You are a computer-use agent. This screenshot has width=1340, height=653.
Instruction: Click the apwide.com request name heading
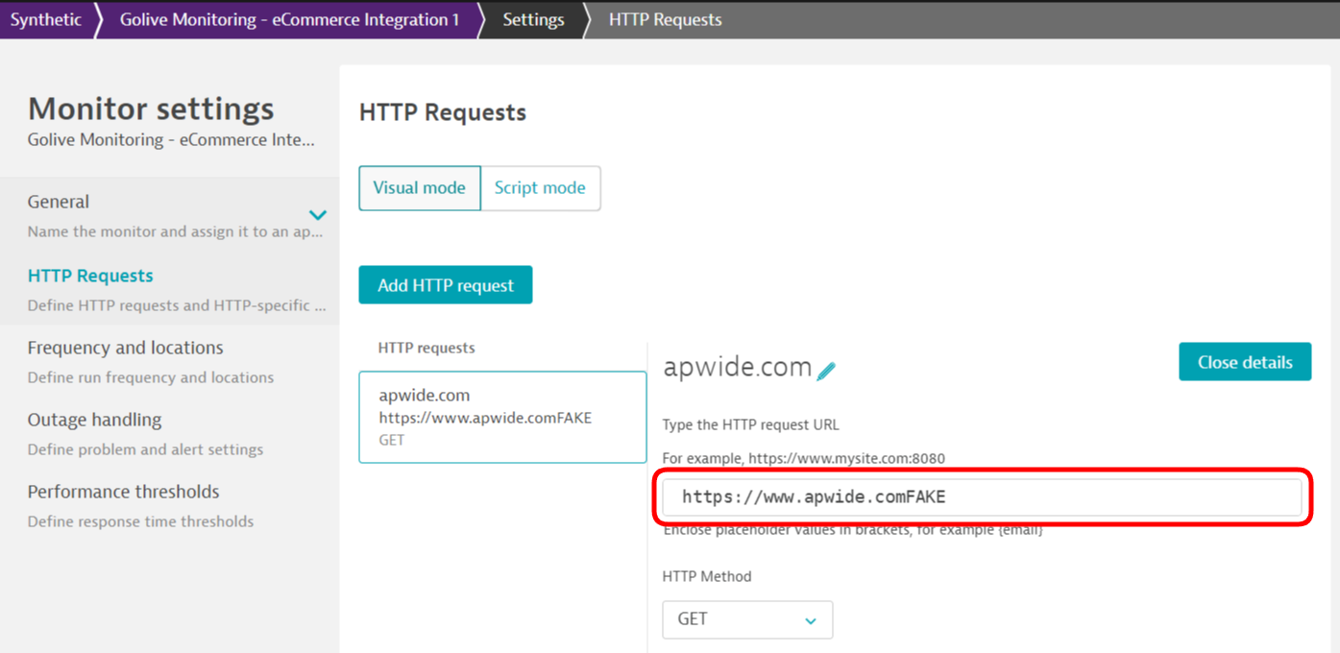pyautogui.click(x=737, y=367)
